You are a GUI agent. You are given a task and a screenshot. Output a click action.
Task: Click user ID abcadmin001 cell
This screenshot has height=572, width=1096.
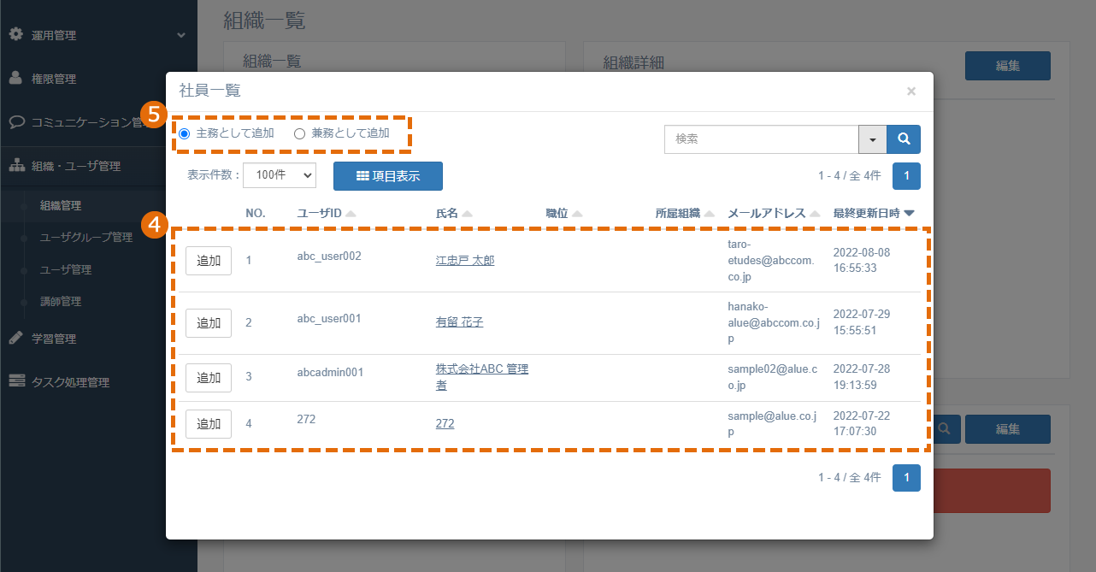330,372
